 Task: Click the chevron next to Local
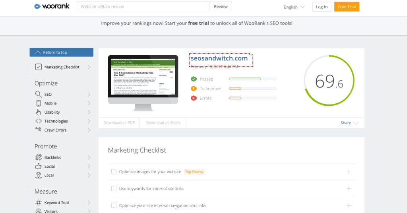[x=89, y=175]
